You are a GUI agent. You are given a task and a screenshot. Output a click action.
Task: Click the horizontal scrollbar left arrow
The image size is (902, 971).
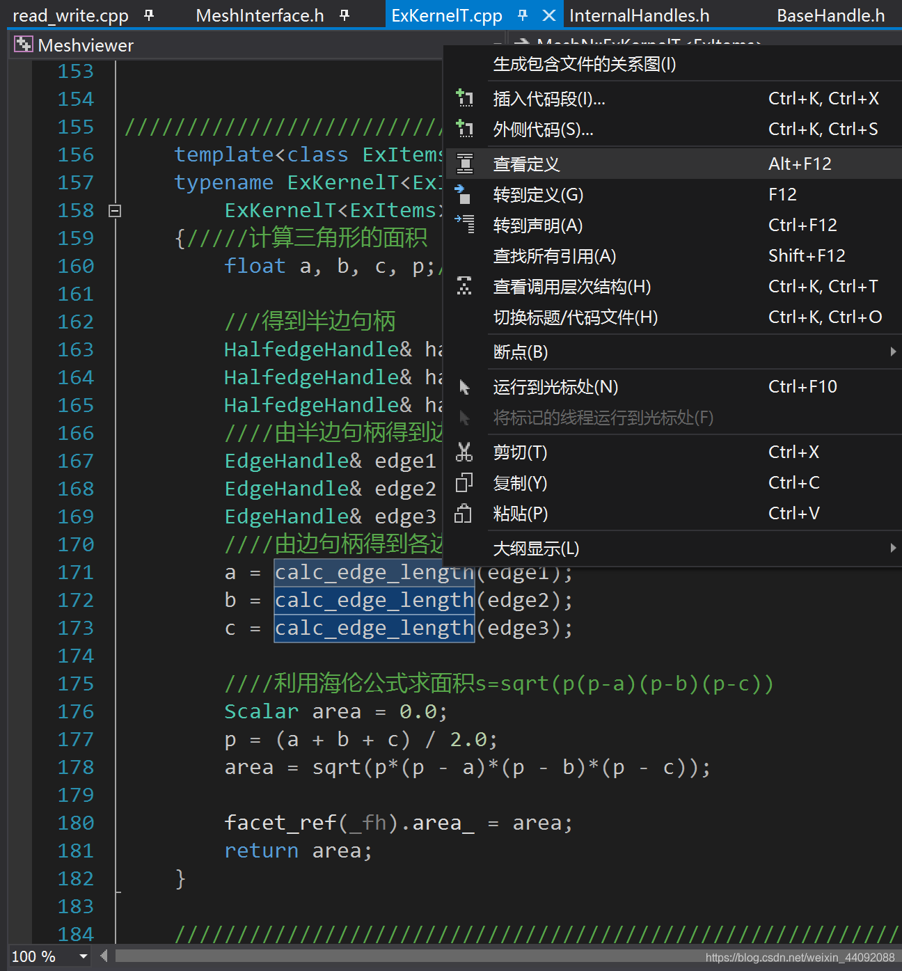pyautogui.click(x=104, y=956)
